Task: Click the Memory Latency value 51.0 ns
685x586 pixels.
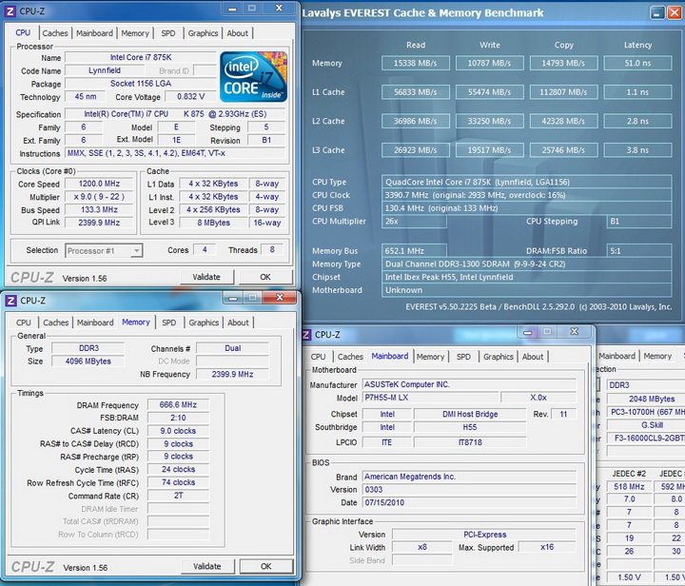Action: point(637,63)
